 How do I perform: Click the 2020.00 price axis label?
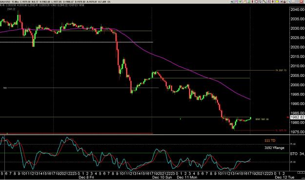297,47
